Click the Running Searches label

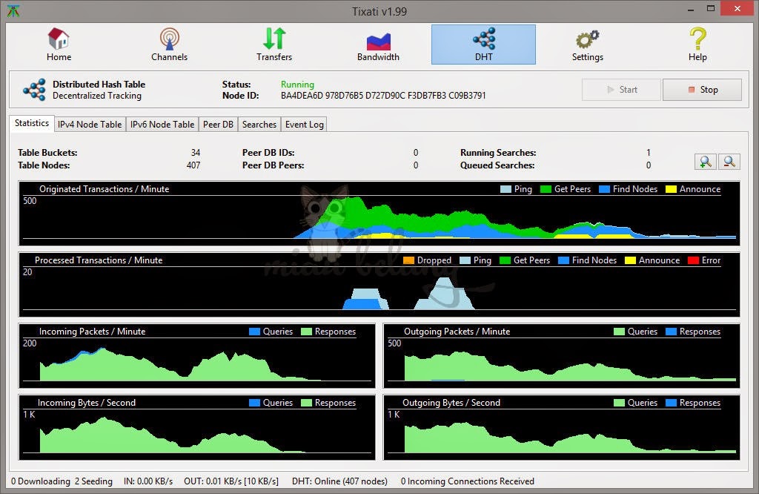click(x=498, y=153)
